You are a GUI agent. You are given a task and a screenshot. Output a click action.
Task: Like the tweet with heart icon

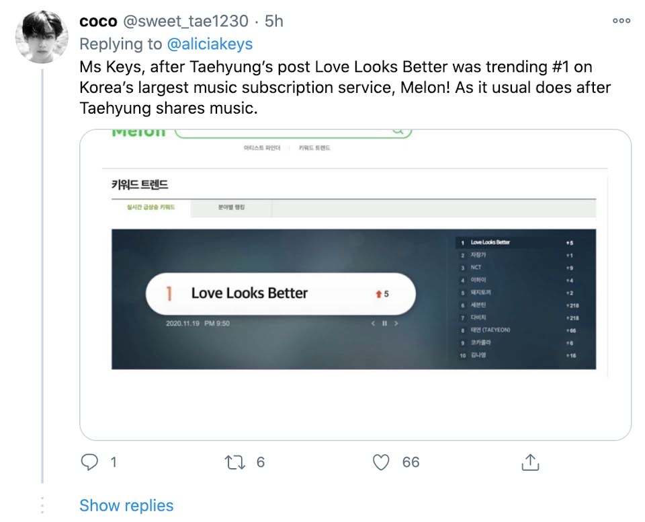381,462
